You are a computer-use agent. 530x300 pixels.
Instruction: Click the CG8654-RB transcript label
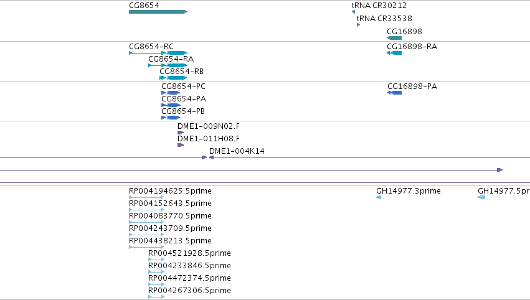click(181, 72)
